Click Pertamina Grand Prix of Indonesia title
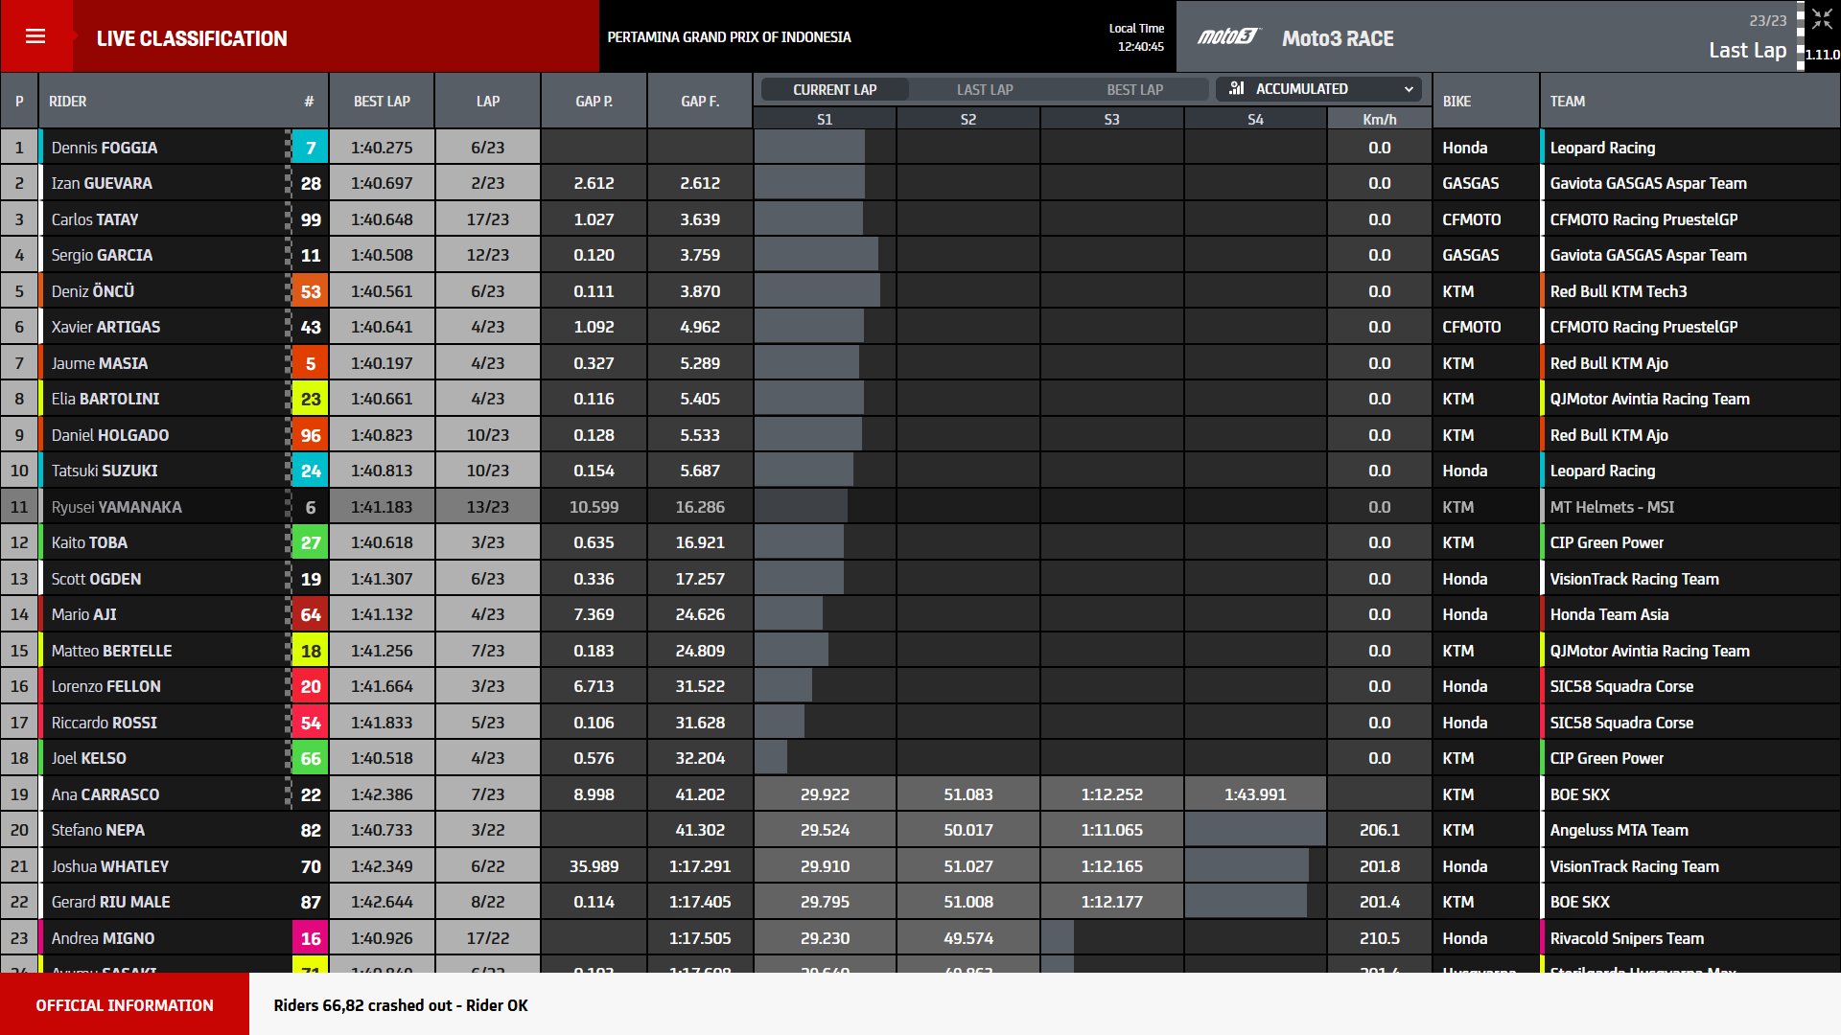Viewport: 1841px width, 1035px height. (729, 36)
